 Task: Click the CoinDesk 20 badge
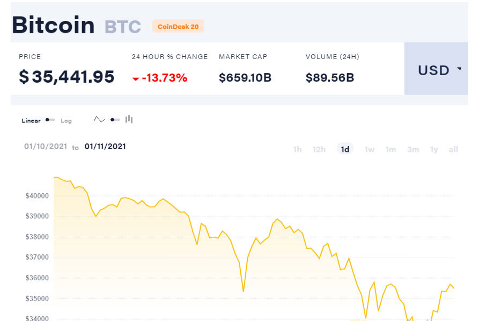tap(178, 26)
